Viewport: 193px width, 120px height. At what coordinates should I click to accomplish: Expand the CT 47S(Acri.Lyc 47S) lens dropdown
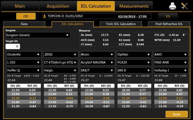pyautogui.click(x=61, y=62)
